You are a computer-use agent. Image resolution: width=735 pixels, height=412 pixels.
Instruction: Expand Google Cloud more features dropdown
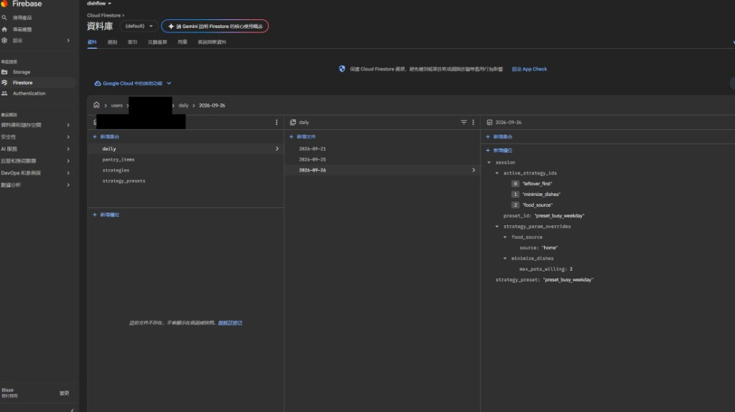[x=169, y=83]
